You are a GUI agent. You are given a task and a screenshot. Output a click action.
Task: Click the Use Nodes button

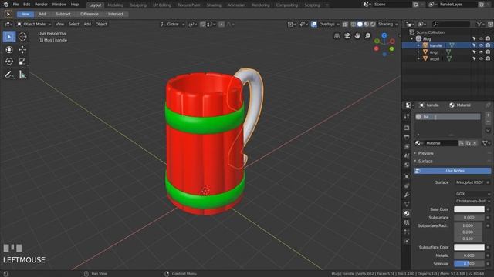[452, 171]
